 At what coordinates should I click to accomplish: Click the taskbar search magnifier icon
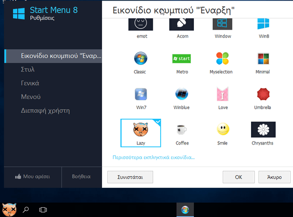pos(25,210)
